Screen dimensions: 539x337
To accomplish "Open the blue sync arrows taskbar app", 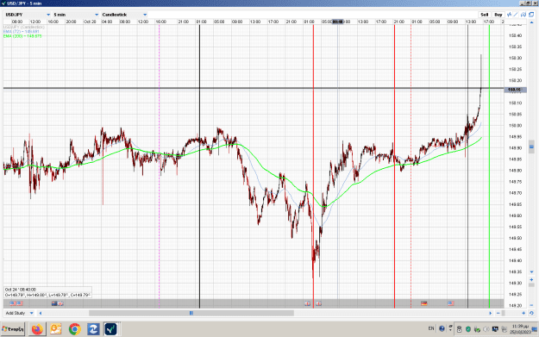I will [x=93, y=329].
